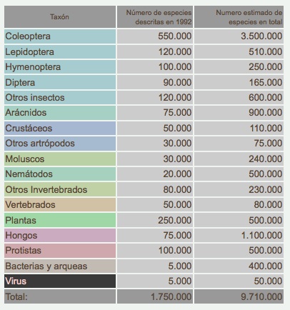
Task: Select the Crustáceos blue cell
Action: tap(60, 128)
